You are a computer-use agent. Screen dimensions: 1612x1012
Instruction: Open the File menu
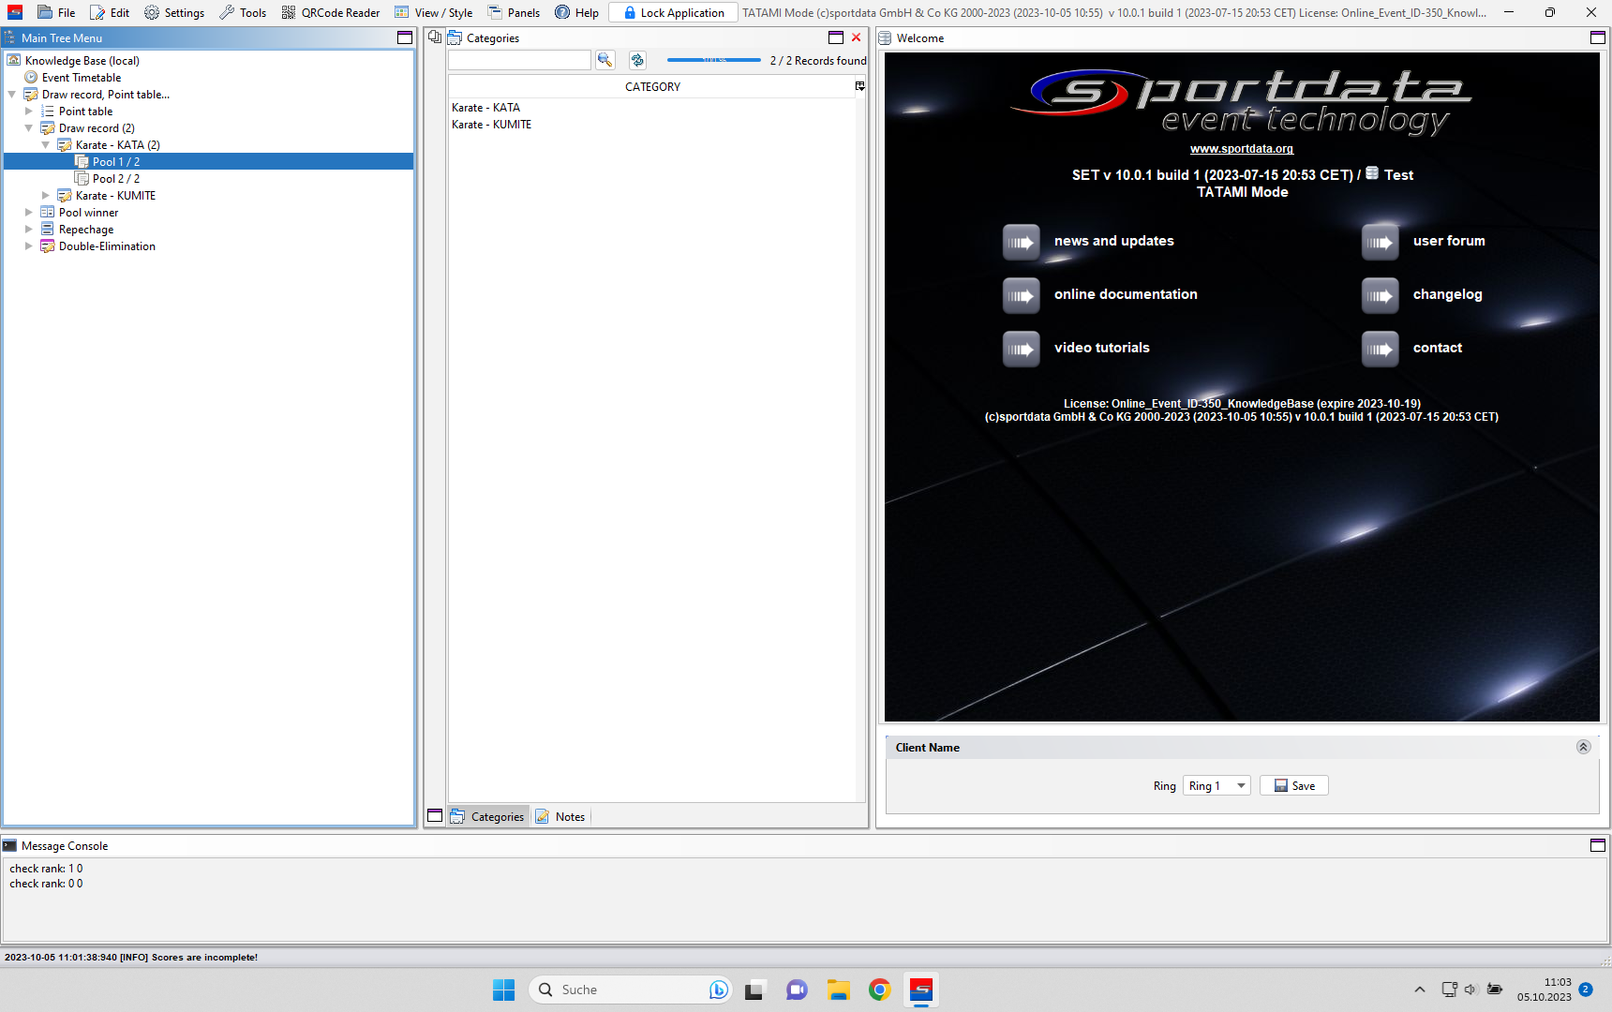tap(56, 12)
